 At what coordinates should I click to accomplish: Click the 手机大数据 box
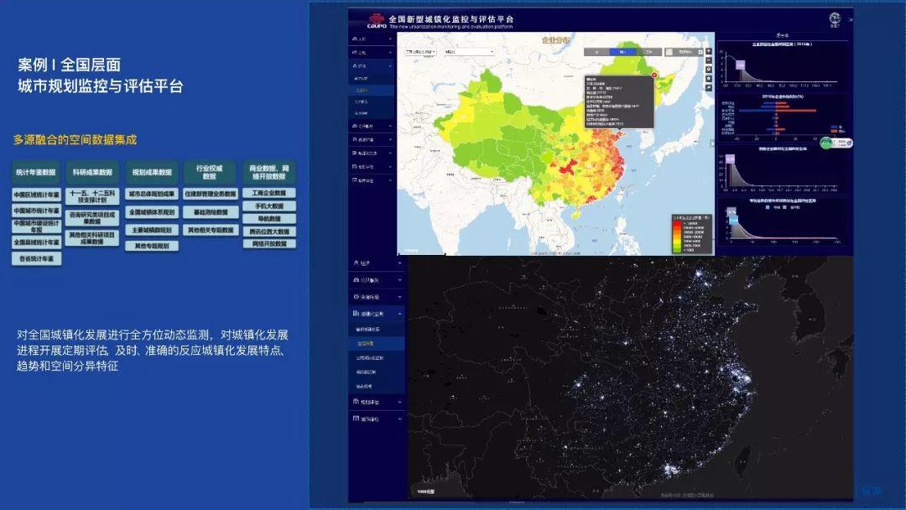269,206
